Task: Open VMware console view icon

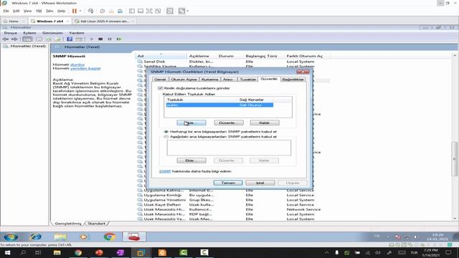Action: (170, 11)
